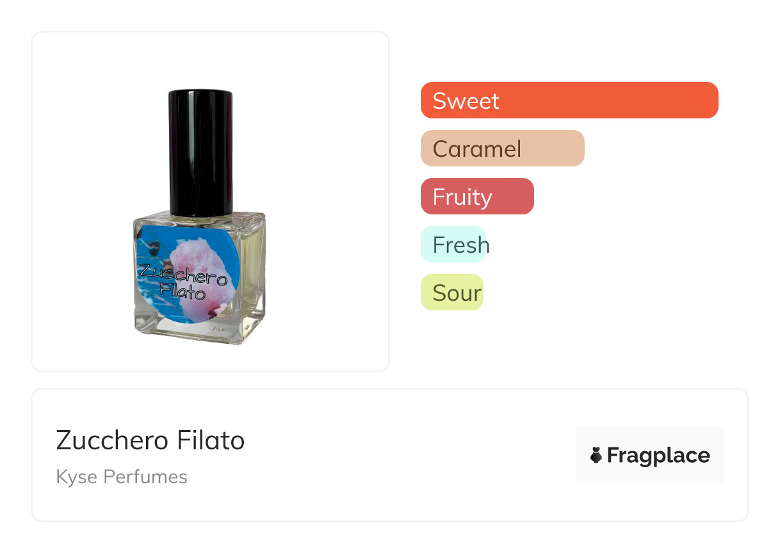Click the Fragplace wordmark text
This screenshot has height=553, width=780.
658,455
